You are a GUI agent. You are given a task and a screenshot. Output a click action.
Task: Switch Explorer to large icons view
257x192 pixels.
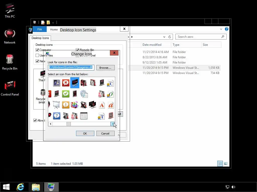click(226, 163)
